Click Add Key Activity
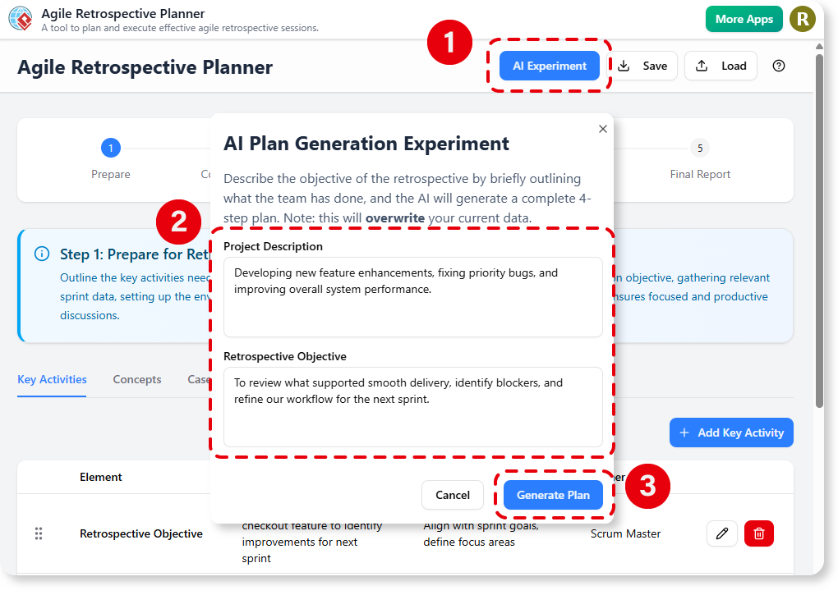This screenshot has height=595, width=838. (x=731, y=433)
